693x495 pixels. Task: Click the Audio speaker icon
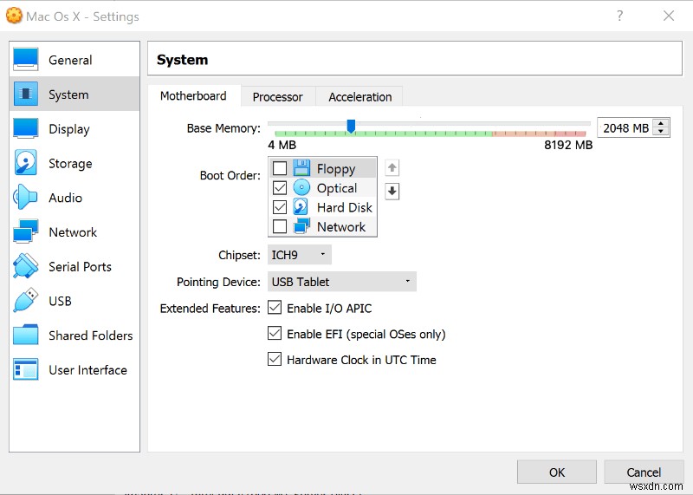point(26,198)
